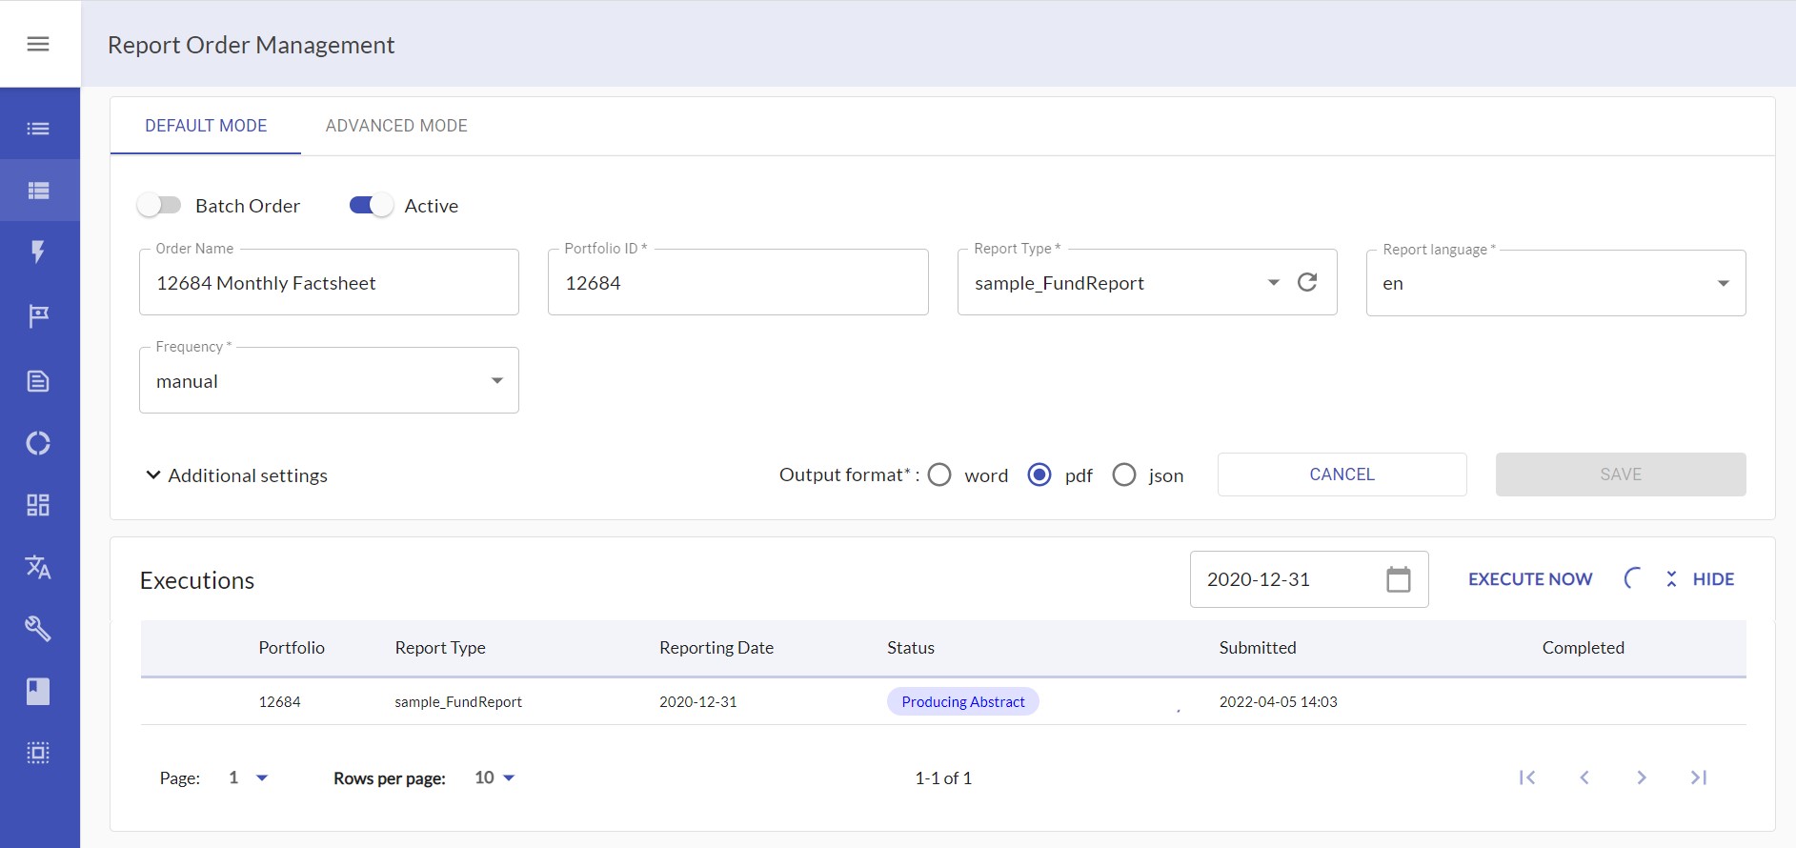Viewport: 1796px width, 848px height.
Task: Open the flag icon in sidebar
Action: pyautogui.click(x=38, y=315)
